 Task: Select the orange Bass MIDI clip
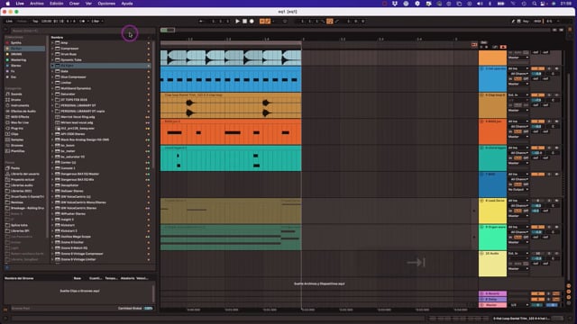pyautogui.click(x=231, y=131)
